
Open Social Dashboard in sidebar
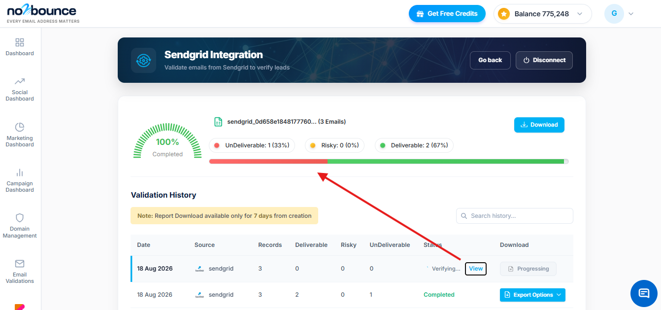20,89
